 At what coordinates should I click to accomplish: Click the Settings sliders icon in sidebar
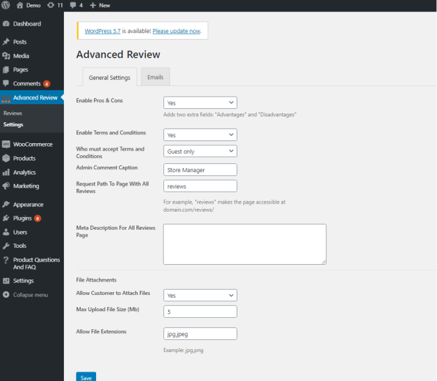click(6, 281)
